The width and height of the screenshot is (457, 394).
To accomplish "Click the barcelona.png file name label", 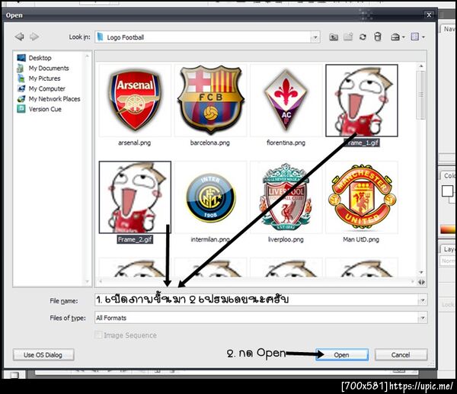I will point(210,143).
